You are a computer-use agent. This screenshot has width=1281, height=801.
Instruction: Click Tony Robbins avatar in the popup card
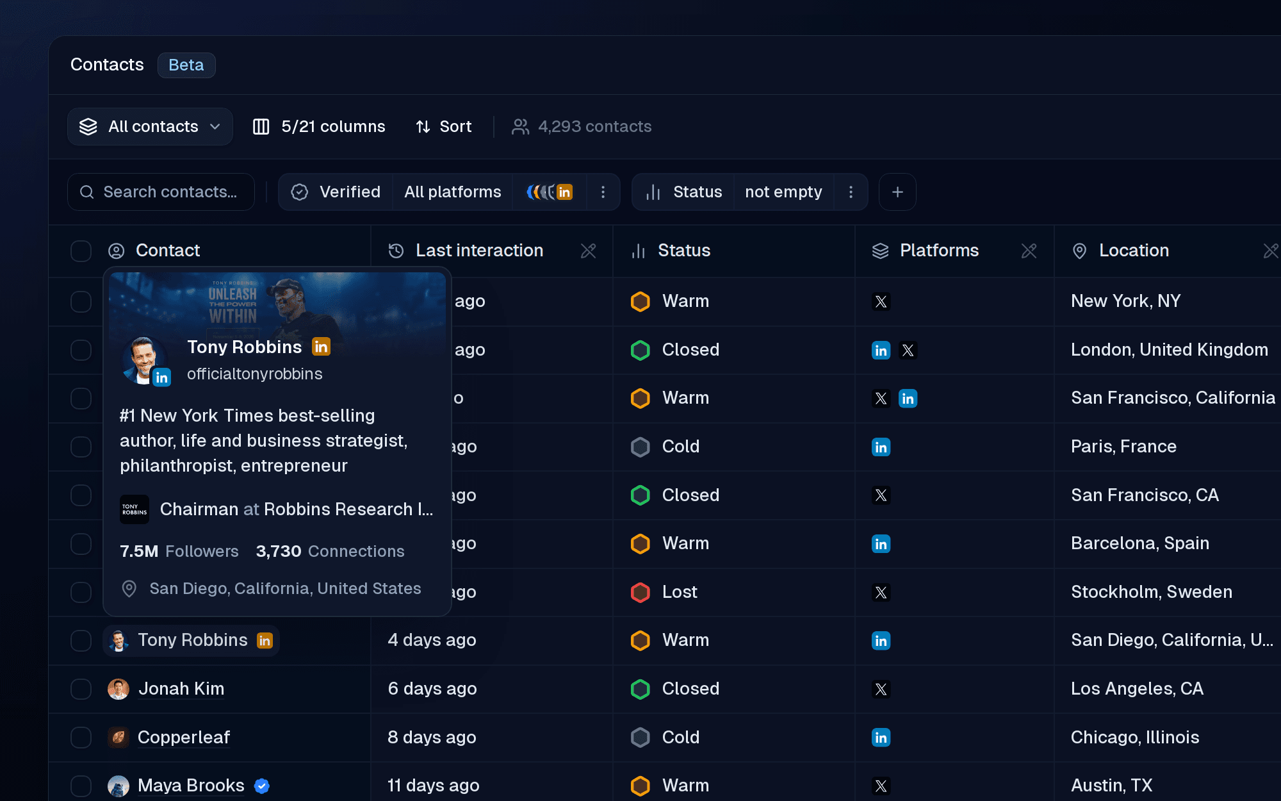tap(144, 360)
